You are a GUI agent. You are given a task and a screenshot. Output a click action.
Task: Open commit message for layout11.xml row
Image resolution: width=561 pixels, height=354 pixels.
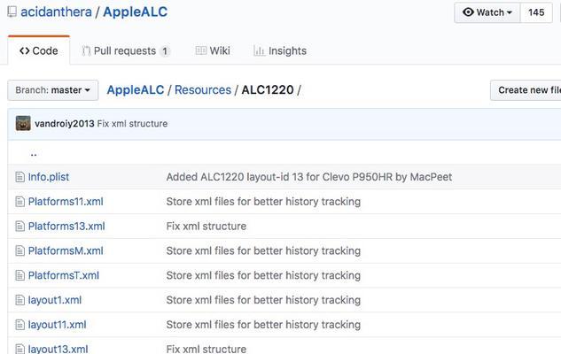coord(263,325)
